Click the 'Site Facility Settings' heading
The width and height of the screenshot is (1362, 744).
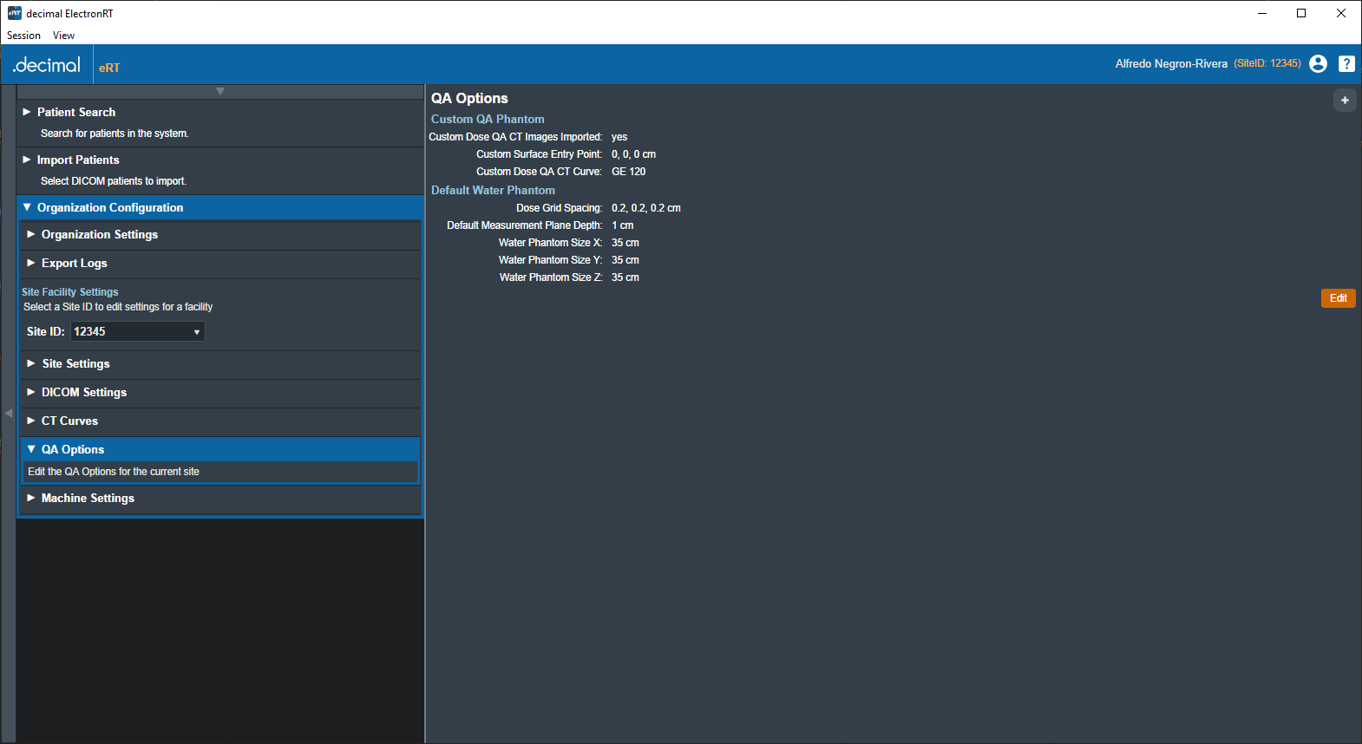pyautogui.click(x=70, y=292)
